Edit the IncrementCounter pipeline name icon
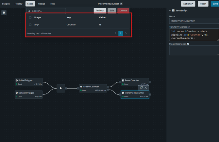This screenshot has width=219, height=142. click(121, 4)
